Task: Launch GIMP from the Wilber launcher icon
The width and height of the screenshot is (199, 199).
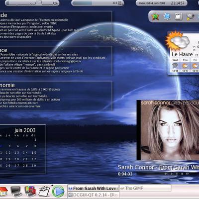Action: (191, 17)
